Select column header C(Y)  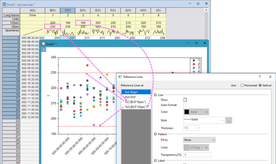click(68, 10)
